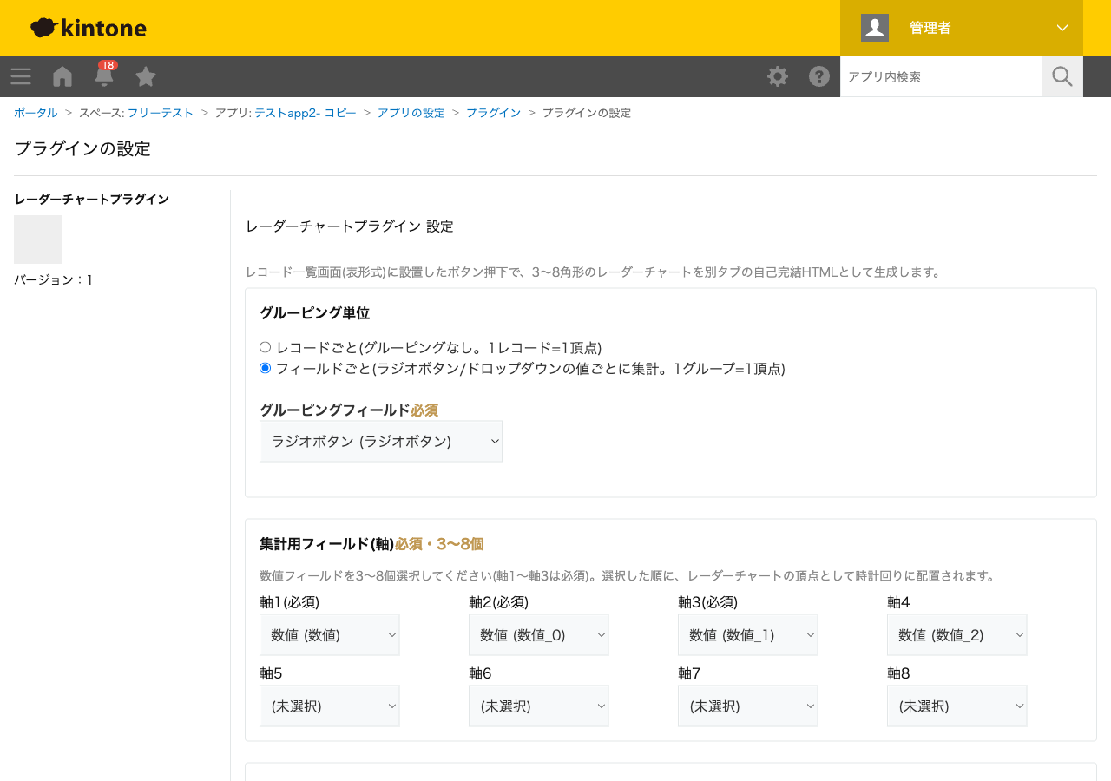
Task: Go to portal home icon
Action: [x=62, y=76]
